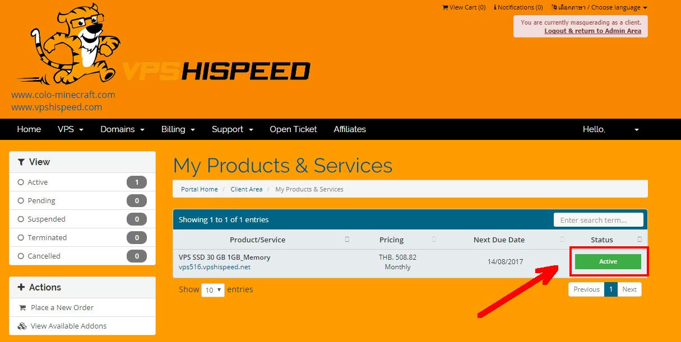The image size is (681, 342).
Task: Click the plus icon beside Actions
Action: [x=21, y=287]
